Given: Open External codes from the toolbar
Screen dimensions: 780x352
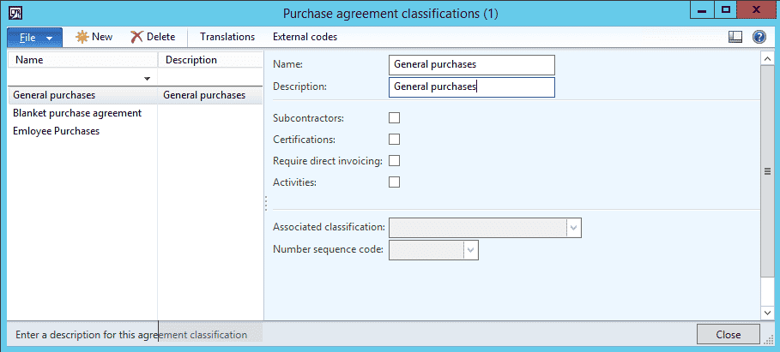Looking at the screenshot, I should coord(305,37).
